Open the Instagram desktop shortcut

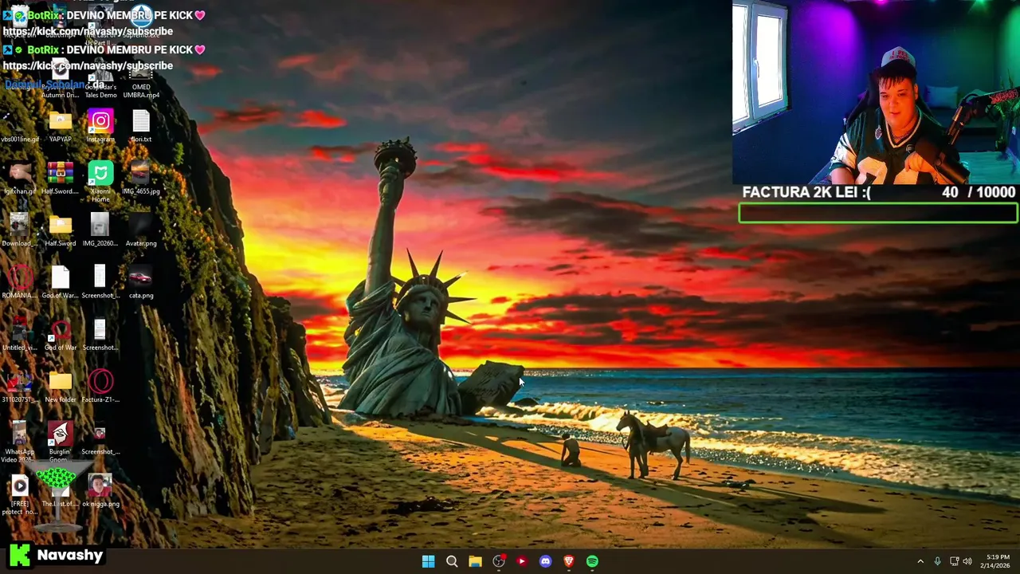[100, 126]
